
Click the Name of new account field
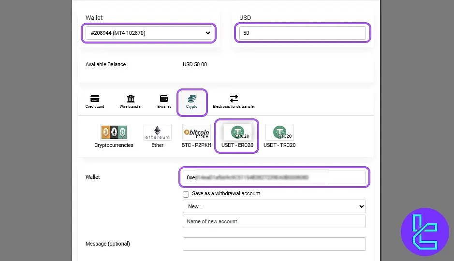(x=274, y=221)
